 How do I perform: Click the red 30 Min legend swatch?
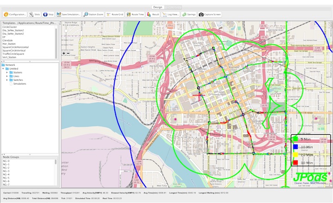pyautogui.click(x=294, y=162)
